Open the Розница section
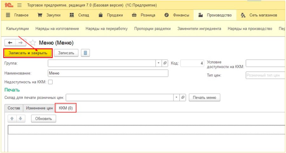The height and width of the screenshot is (153, 286). 144,15
